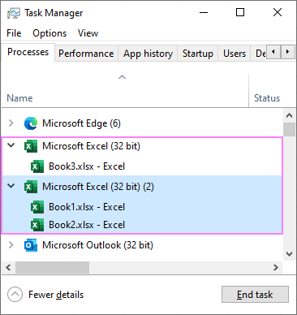Click the Excel icon beside Book3.xlsx

(37, 166)
